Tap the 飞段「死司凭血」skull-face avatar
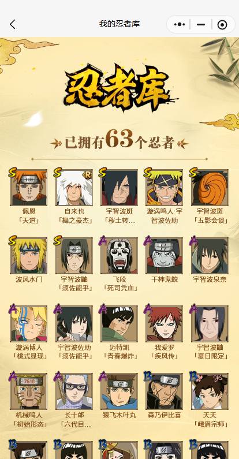239x459 pixels. coord(119,256)
